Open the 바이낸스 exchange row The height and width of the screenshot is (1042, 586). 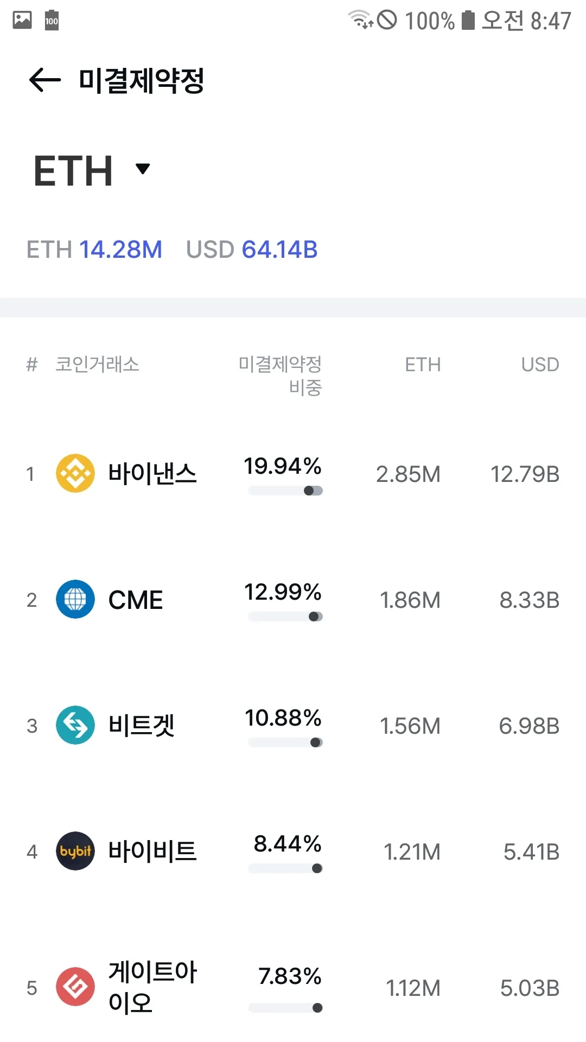click(x=152, y=473)
